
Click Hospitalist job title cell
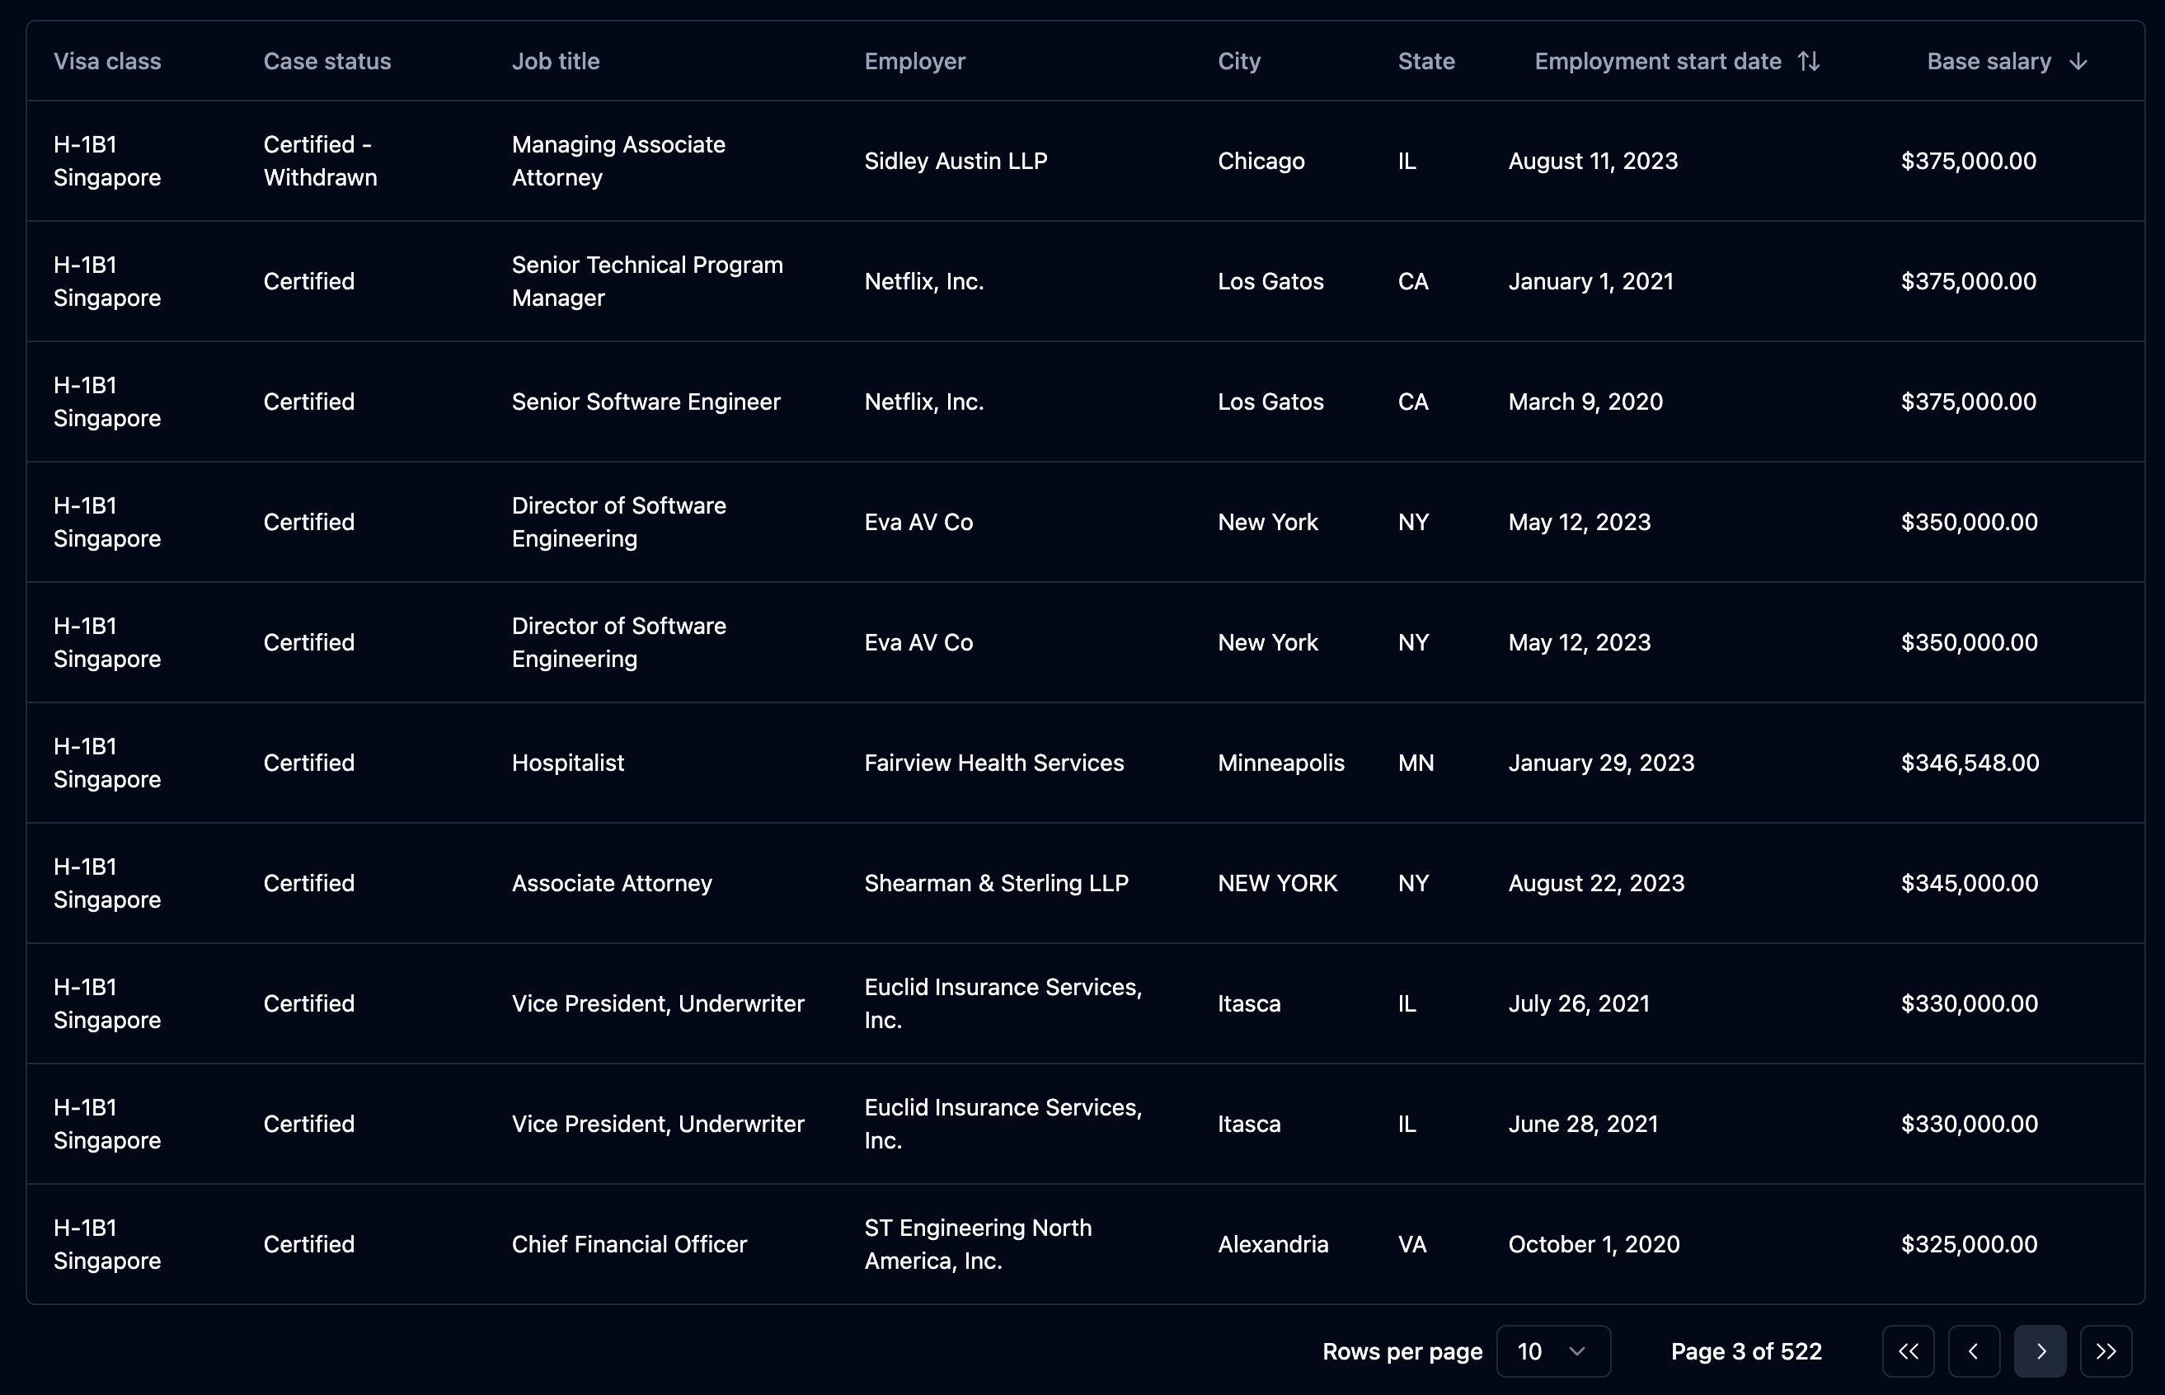[x=568, y=763]
